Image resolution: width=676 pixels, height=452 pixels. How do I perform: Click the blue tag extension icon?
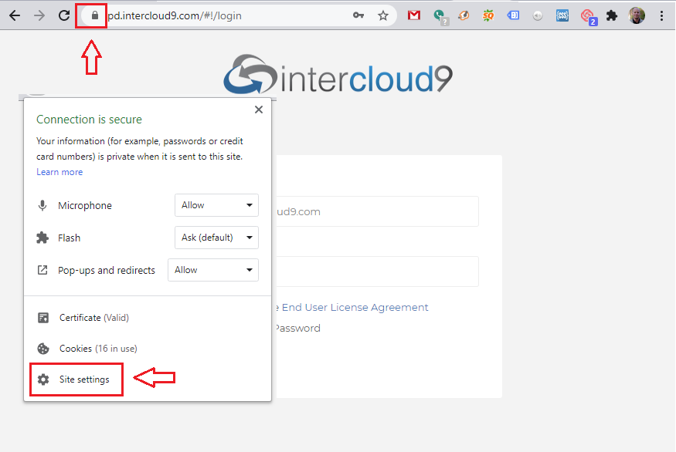(x=513, y=15)
